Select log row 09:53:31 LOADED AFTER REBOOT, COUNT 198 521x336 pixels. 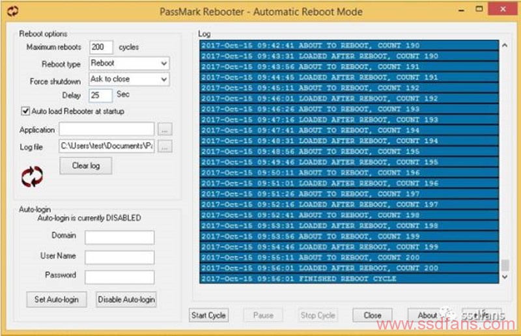[349, 226]
